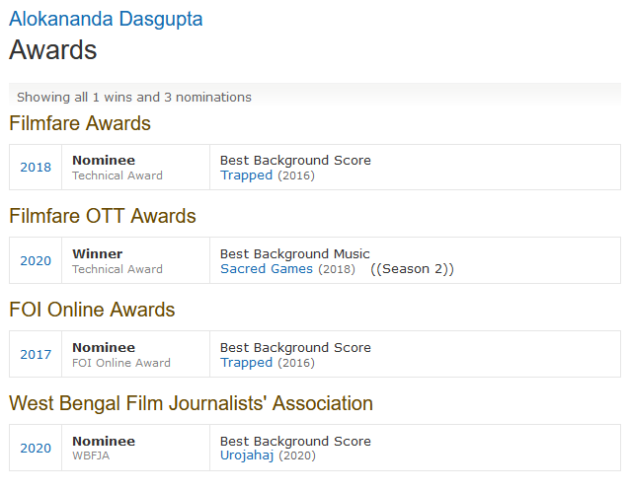Select West Bengal Film Journalists' Association heading

pos(191,403)
